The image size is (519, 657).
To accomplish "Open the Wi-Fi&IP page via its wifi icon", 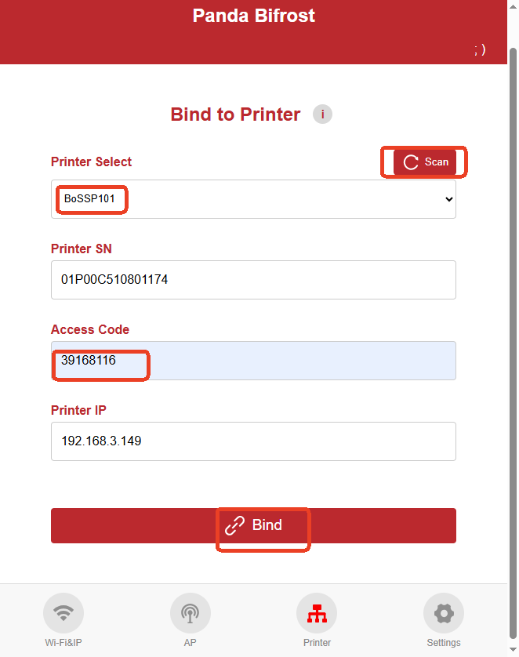I will click(64, 613).
